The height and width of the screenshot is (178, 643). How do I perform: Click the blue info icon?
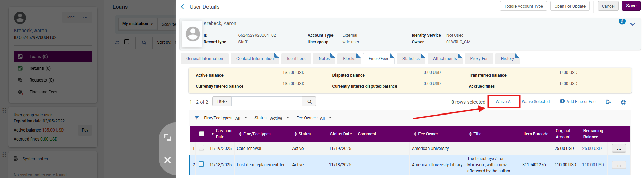point(622,22)
